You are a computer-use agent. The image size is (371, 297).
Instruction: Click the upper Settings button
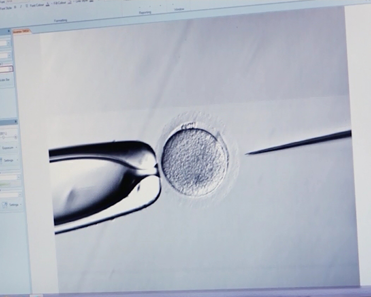[x=9, y=160]
